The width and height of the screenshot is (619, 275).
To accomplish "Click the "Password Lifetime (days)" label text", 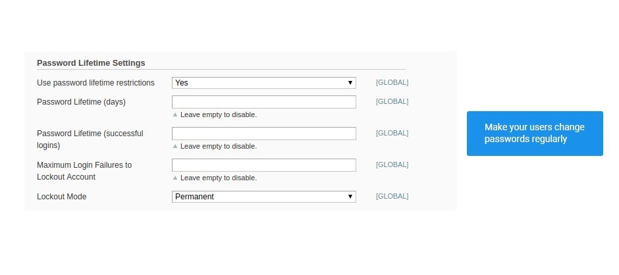I will [x=81, y=102].
